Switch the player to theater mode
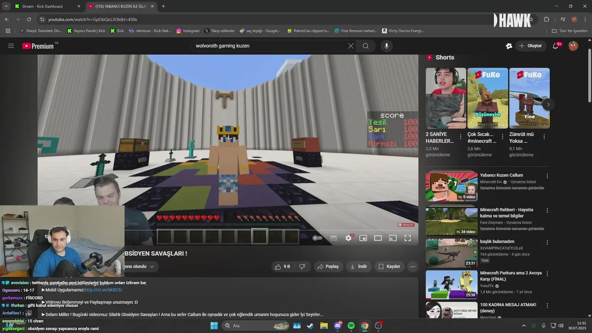The height and width of the screenshot is (333, 592). click(x=378, y=238)
